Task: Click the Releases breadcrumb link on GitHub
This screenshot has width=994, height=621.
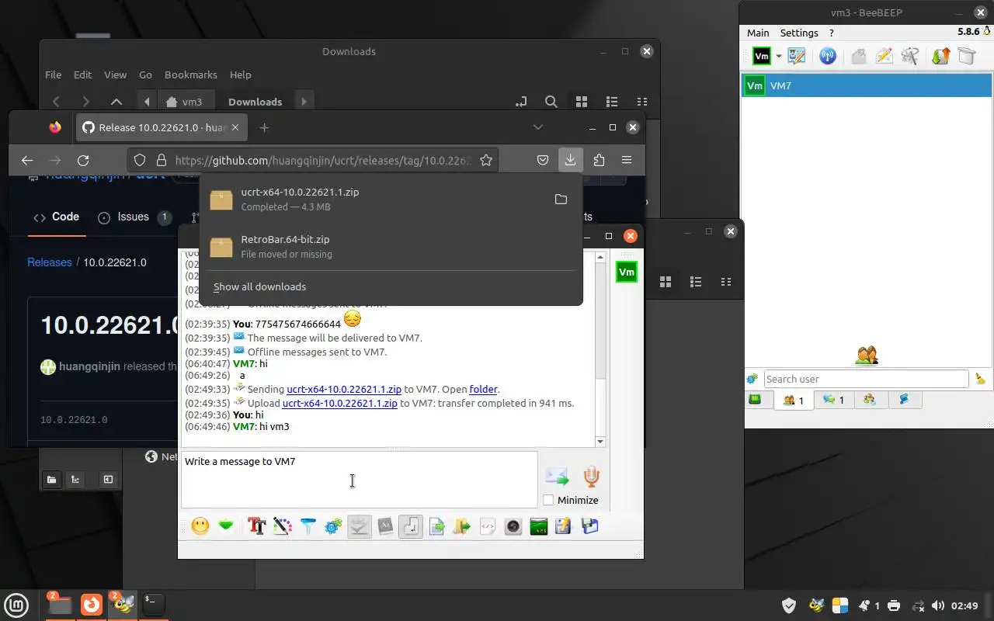Action: 49,262
